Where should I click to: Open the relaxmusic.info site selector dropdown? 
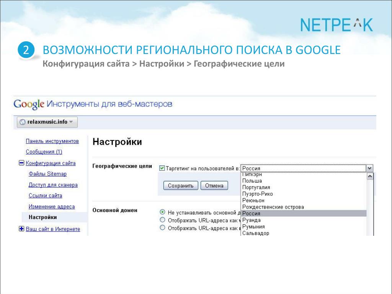(47, 122)
